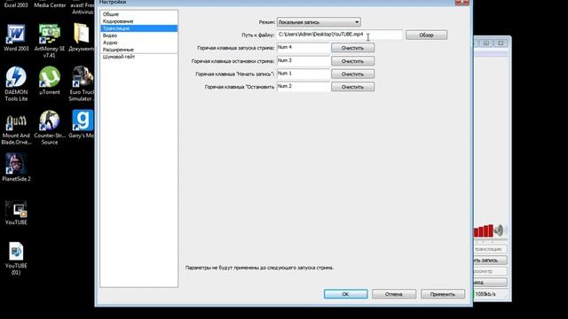This screenshot has width=568, height=319.
Task: Clear the stop recording hotkey Num 2
Action: [x=352, y=87]
